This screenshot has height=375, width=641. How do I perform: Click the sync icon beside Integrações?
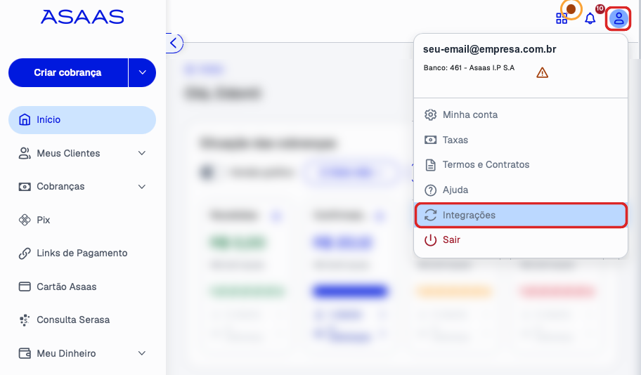(x=430, y=216)
